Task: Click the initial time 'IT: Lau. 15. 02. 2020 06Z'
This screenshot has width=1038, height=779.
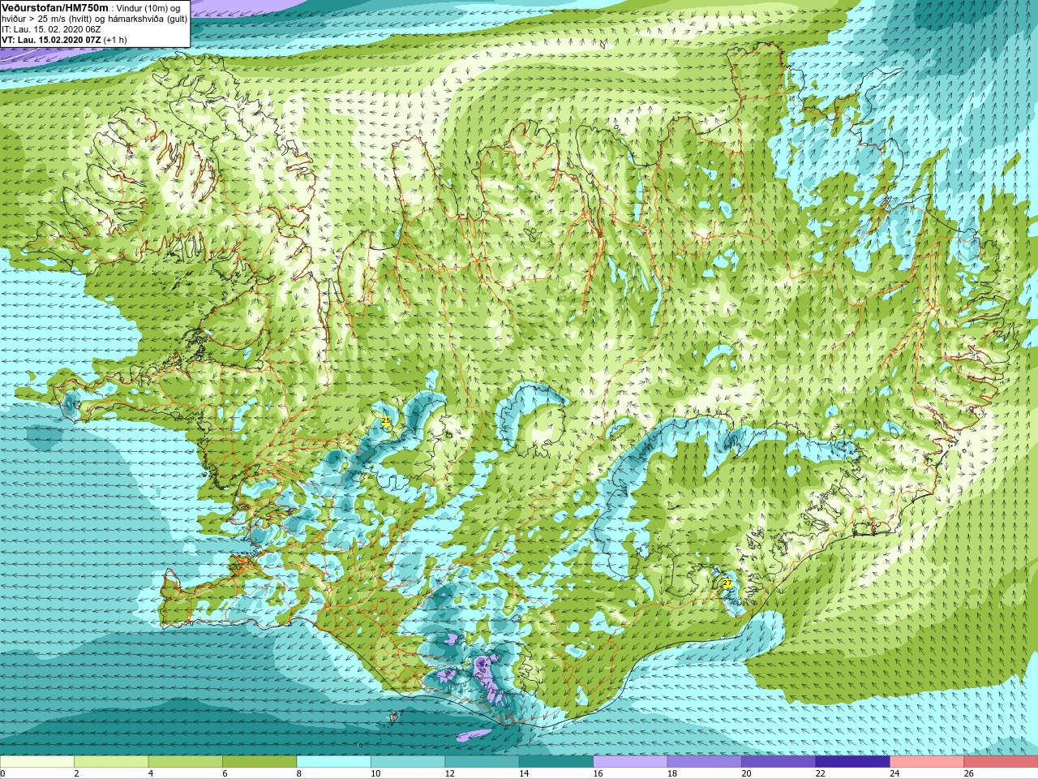Action: tap(52, 29)
